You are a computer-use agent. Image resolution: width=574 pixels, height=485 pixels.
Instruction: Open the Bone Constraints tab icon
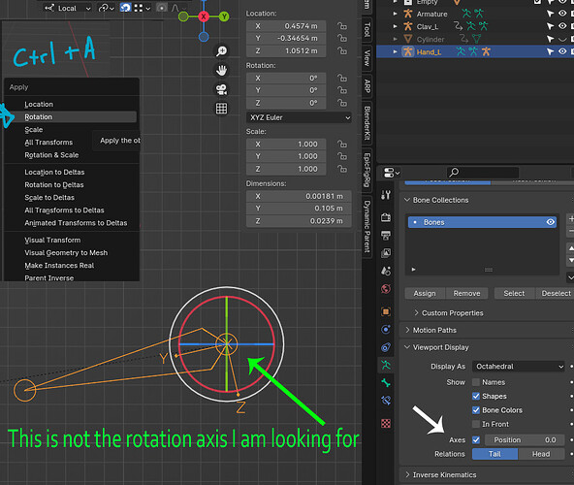click(386, 401)
